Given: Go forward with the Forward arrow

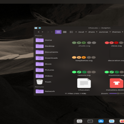Looking at the screenshot, I should pos(48,32).
